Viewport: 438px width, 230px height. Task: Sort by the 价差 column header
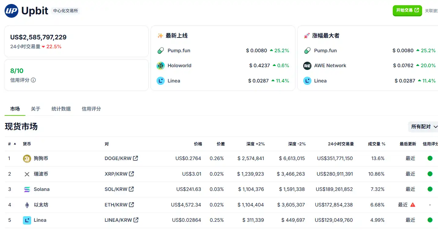221,144
